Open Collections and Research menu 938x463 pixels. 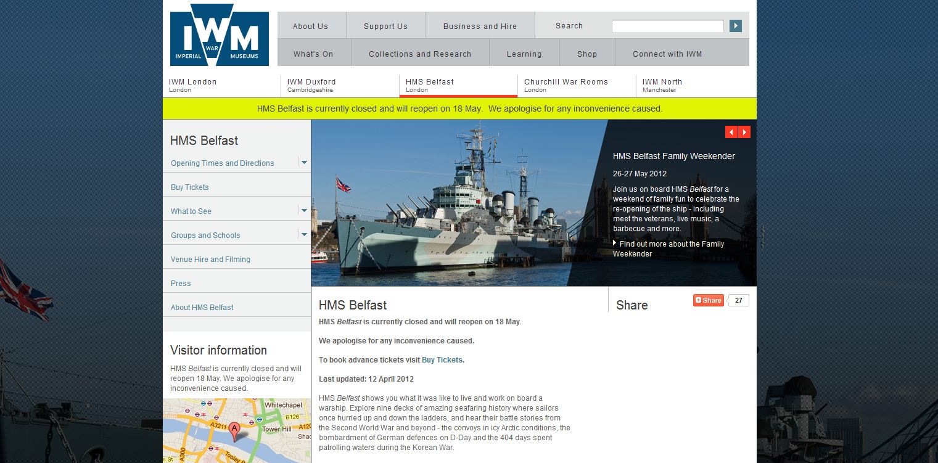click(x=420, y=54)
